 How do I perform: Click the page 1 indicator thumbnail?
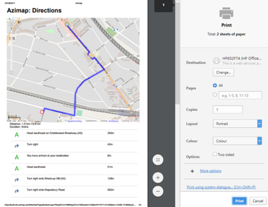pos(163,5)
